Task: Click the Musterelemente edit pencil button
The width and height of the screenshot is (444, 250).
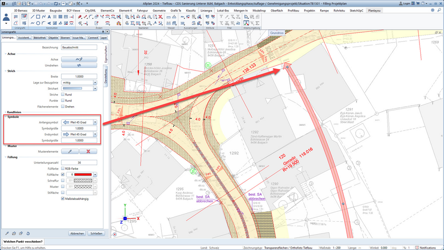Action: tap(70, 151)
